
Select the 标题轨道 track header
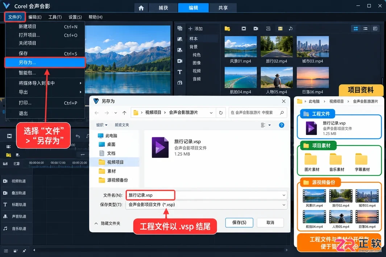pyautogui.click(x=16, y=205)
